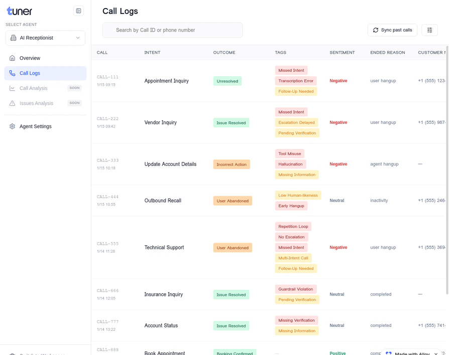Click Account Status intent
Screen dimensions: 449x355
161,325
